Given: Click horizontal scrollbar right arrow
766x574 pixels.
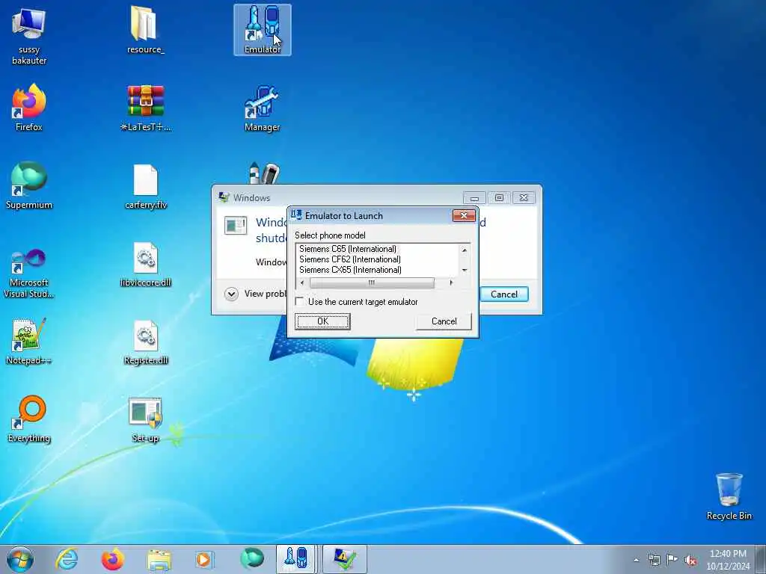Looking at the screenshot, I should click(x=451, y=283).
